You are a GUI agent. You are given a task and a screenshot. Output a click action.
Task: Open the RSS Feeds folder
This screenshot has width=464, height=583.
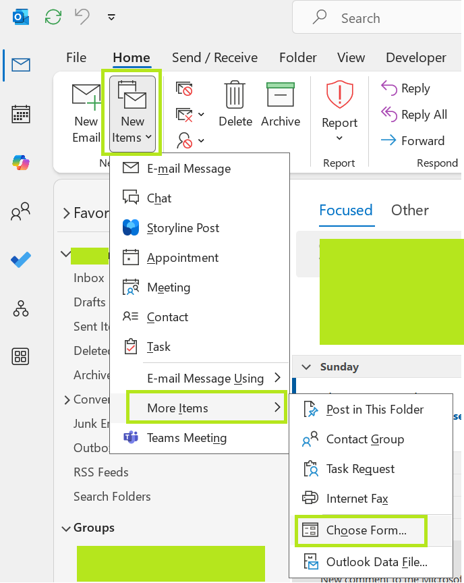coord(100,472)
